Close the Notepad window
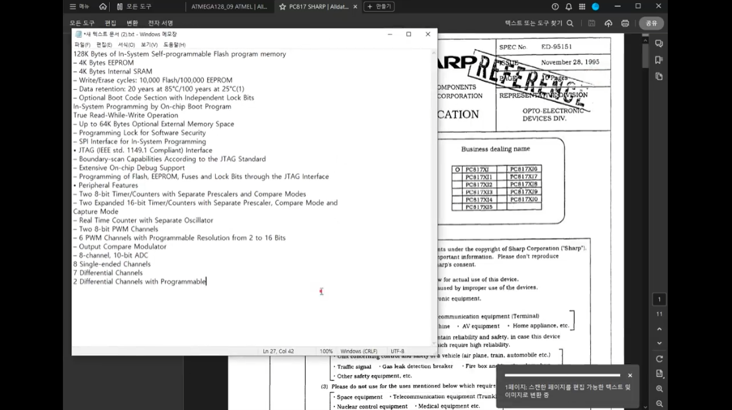Viewport: 732px width, 410px height. coord(428,34)
